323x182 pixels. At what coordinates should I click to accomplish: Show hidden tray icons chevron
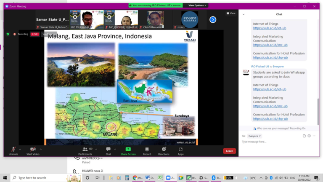coord(261,178)
